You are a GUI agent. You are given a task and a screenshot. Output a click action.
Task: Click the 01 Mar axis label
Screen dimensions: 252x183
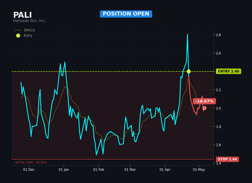pos(130,169)
